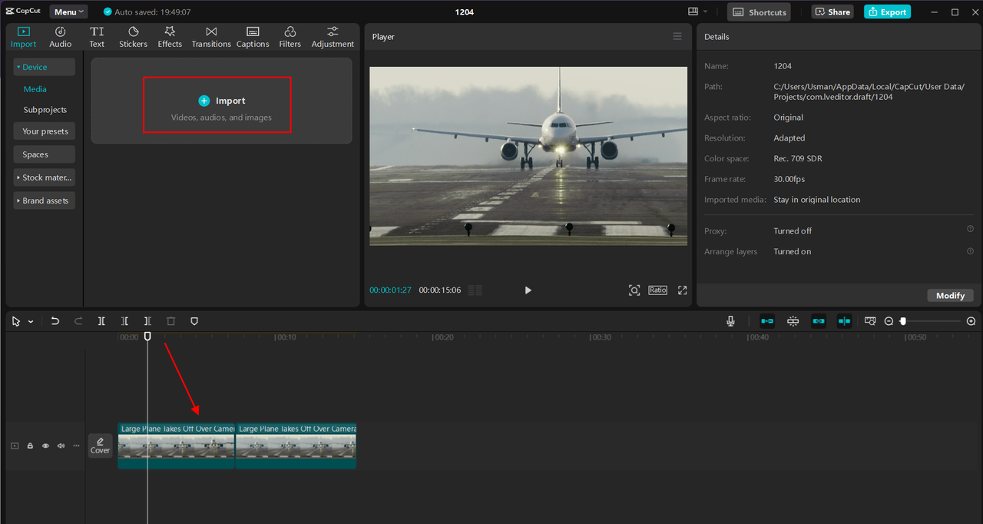Play the video preview
Screen dimensions: 983x524
click(528, 290)
